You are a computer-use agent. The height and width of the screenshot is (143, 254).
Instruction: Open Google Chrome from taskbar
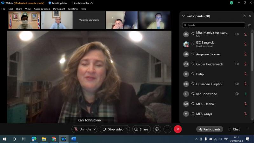click(x=54, y=139)
